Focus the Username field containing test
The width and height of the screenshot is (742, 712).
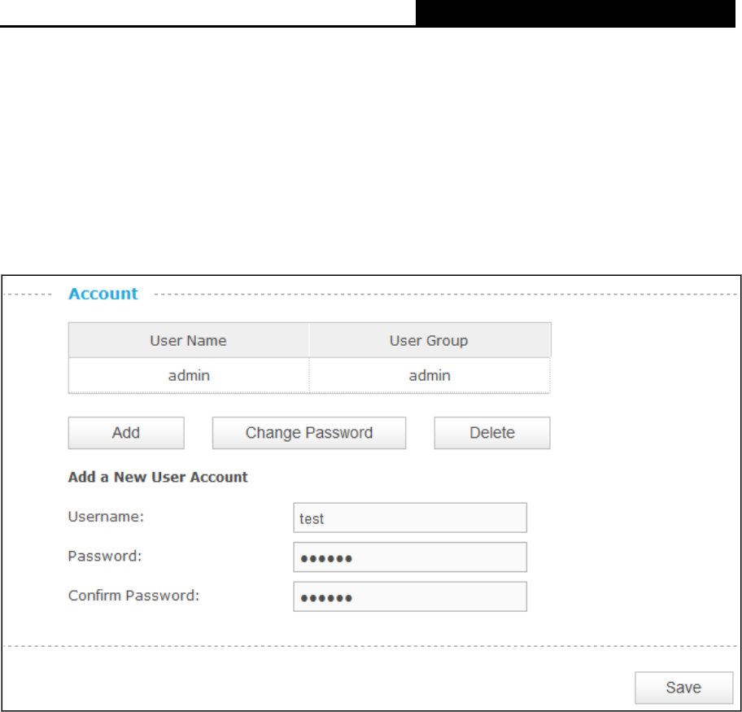410,518
